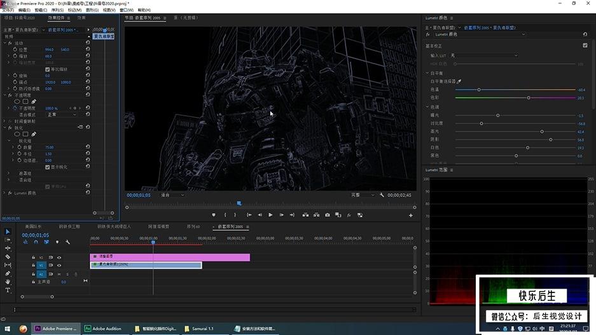Screen dimensions: 596x335
Task: Switch to the 序列 60 timeline tab
Action: (x=193, y=227)
